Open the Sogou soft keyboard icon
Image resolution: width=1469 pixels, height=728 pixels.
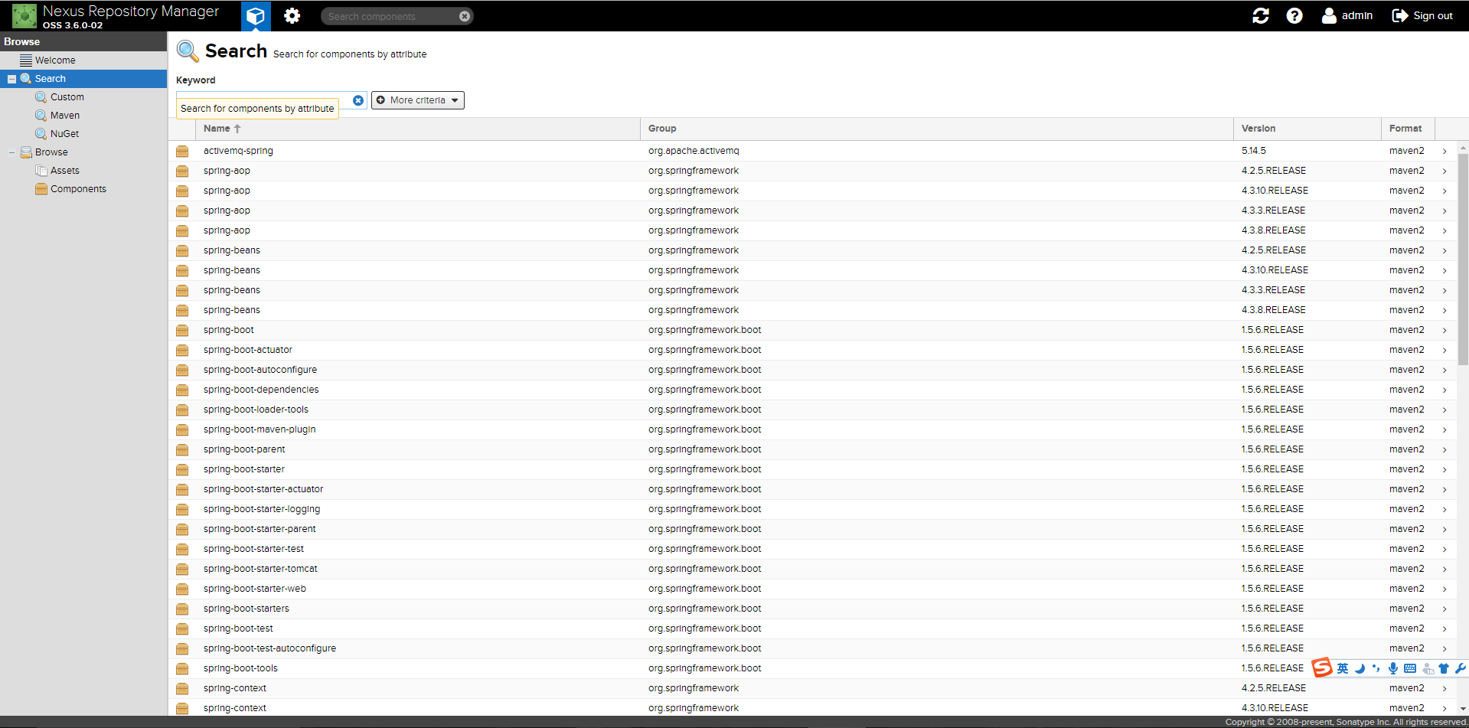pos(1410,668)
